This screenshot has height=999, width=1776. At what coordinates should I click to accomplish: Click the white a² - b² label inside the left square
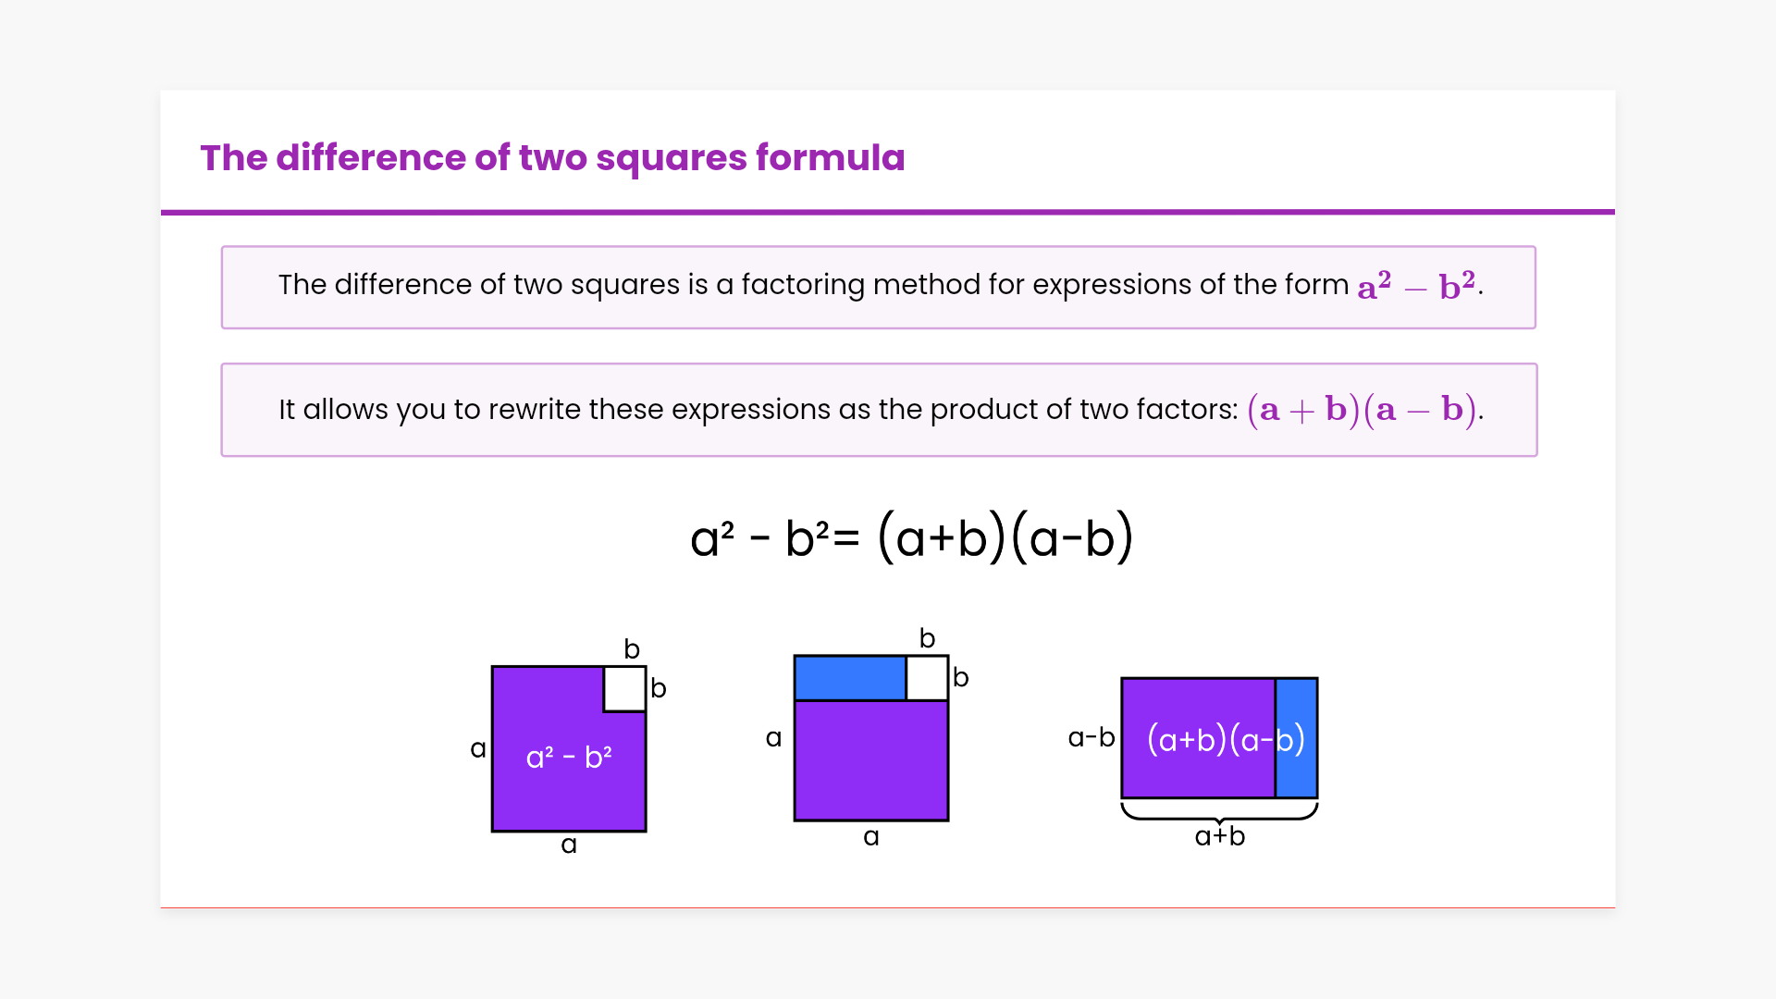(569, 758)
